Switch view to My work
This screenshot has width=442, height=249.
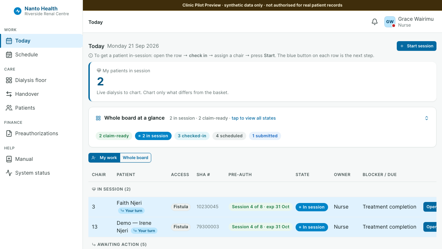tap(104, 158)
